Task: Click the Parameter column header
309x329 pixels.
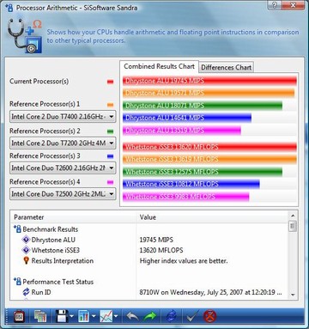Action: [x=73, y=217]
